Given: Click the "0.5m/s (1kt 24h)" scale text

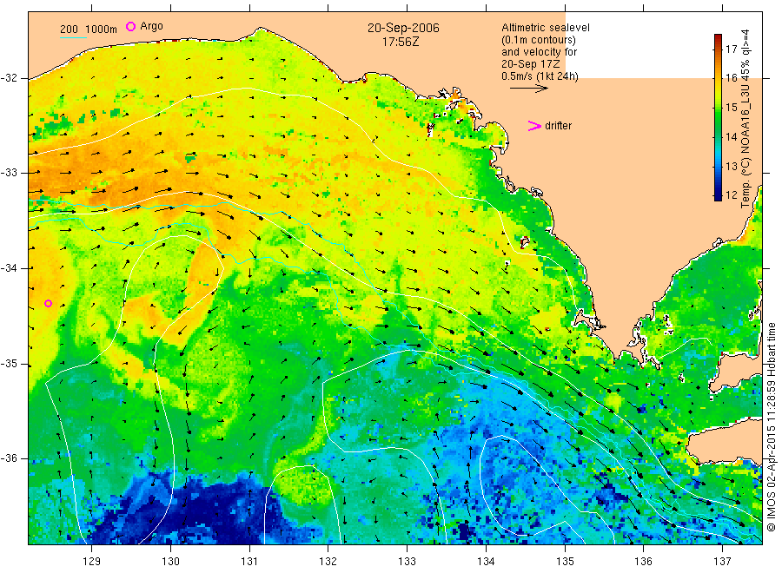Looking at the screenshot, I should [540, 76].
